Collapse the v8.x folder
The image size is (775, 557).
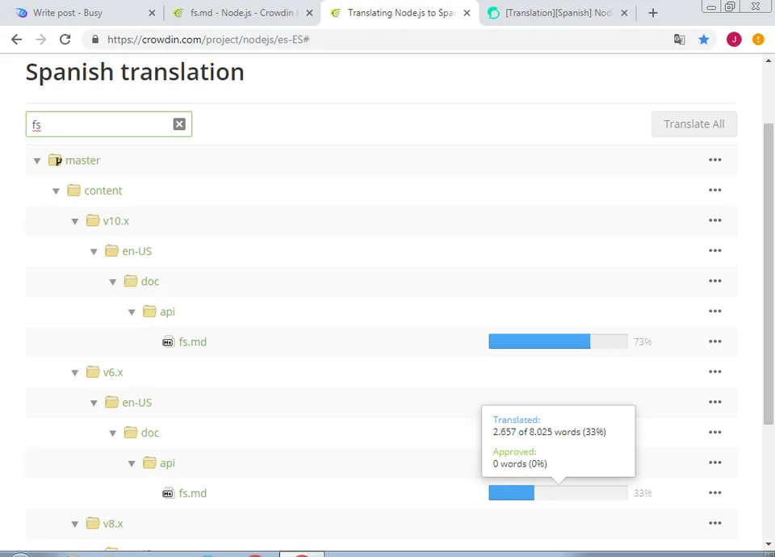[x=74, y=525]
